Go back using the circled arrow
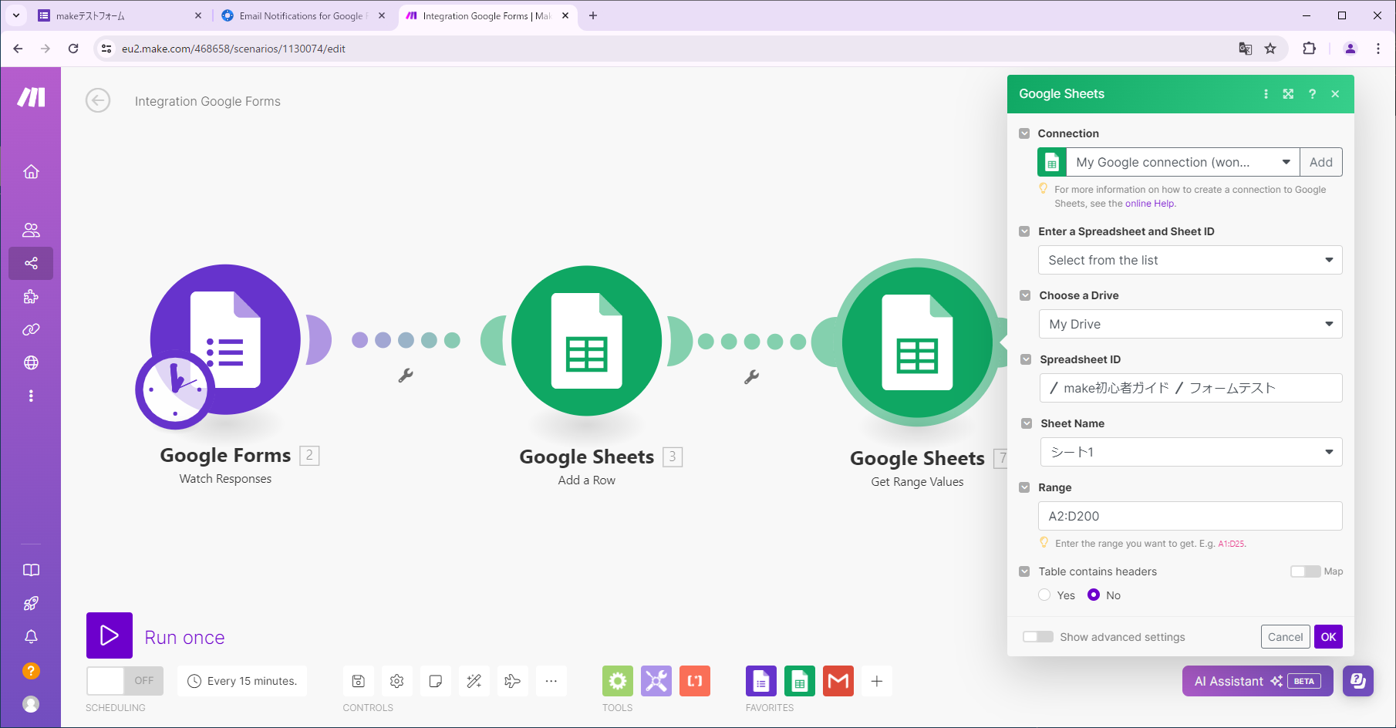Screen dimensions: 1396x728 pyautogui.click(x=98, y=100)
